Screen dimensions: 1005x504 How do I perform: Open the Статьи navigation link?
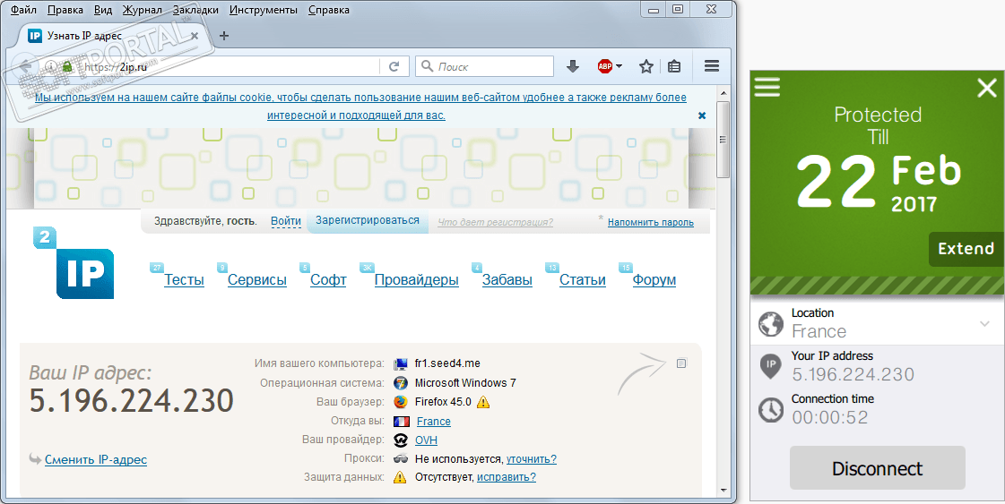583,280
